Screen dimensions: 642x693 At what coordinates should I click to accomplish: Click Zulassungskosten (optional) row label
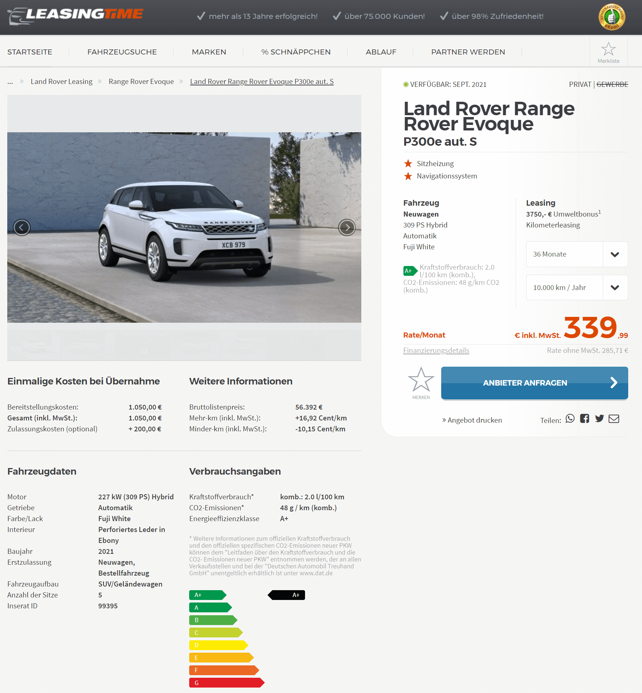point(52,429)
